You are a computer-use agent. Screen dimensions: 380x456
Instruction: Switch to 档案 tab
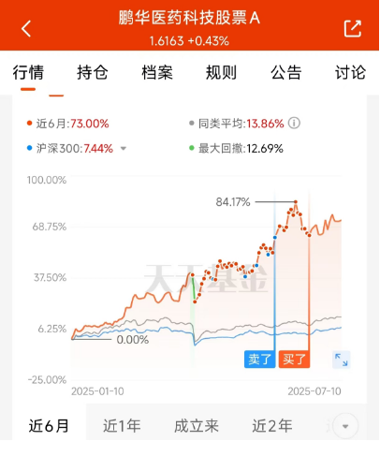click(157, 72)
